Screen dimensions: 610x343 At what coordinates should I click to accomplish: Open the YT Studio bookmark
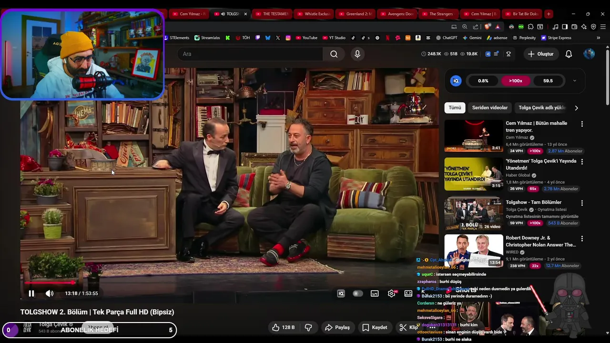pos(334,38)
